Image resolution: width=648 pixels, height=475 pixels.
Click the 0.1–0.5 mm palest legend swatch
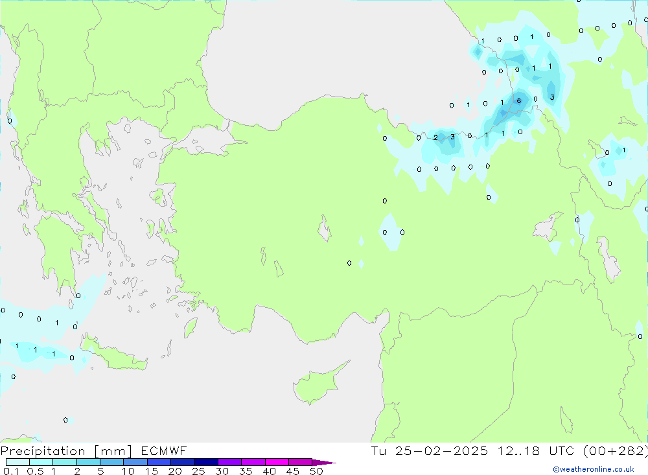click(x=17, y=462)
